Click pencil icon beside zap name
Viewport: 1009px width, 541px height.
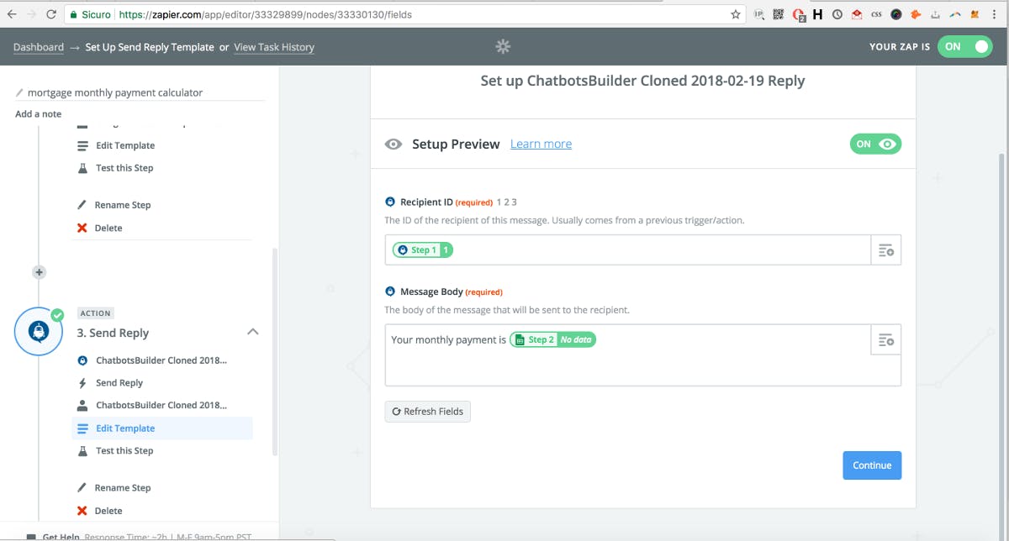[x=19, y=93]
